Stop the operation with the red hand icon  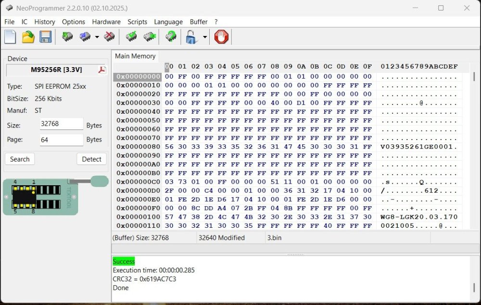click(221, 37)
